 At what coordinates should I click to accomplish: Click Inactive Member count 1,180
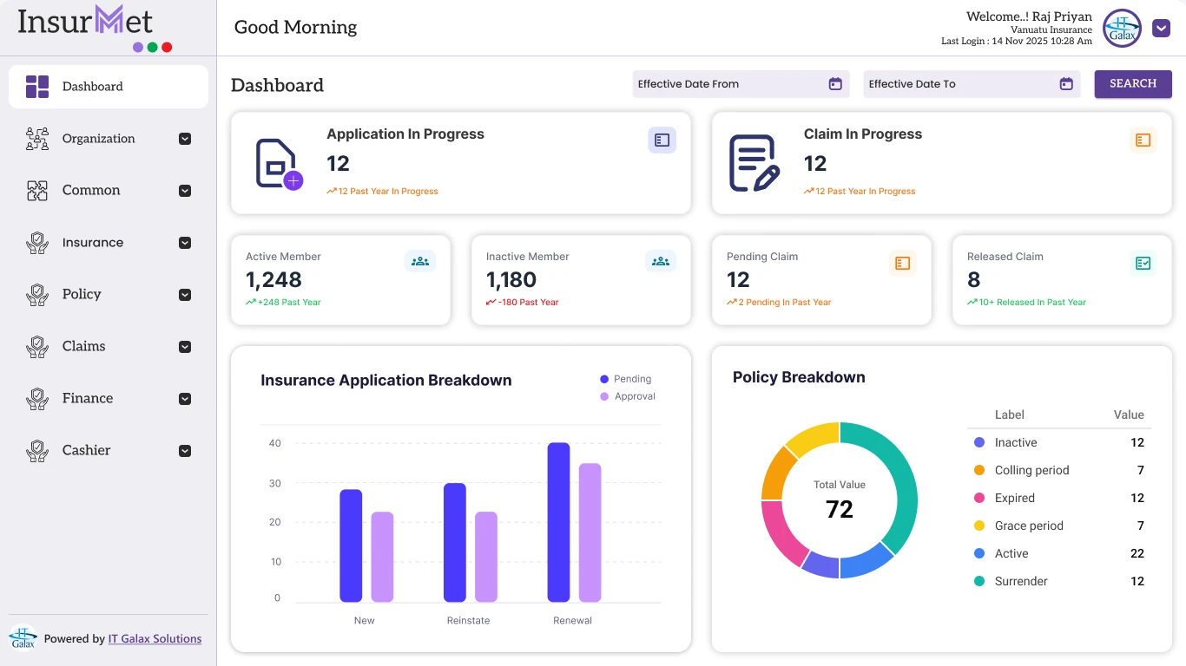click(511, 280)
